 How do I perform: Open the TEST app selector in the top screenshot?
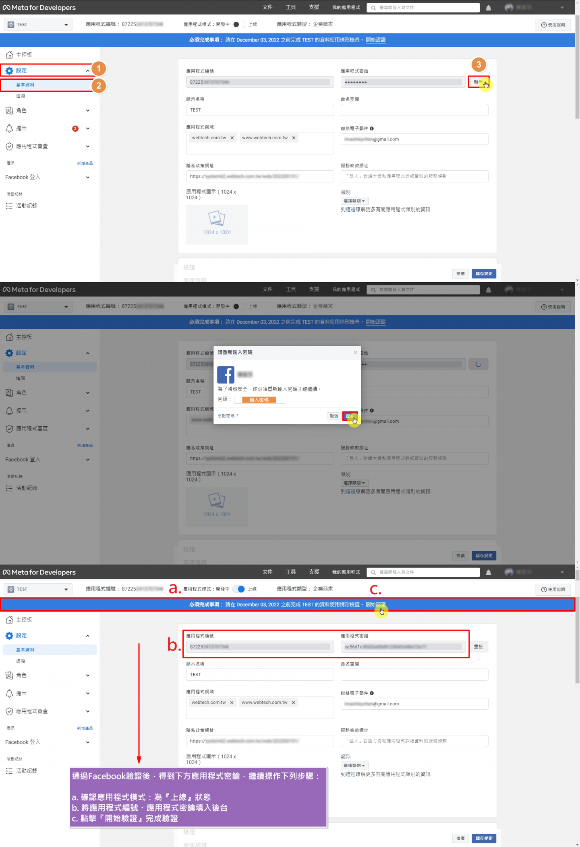tap(38, 25)
